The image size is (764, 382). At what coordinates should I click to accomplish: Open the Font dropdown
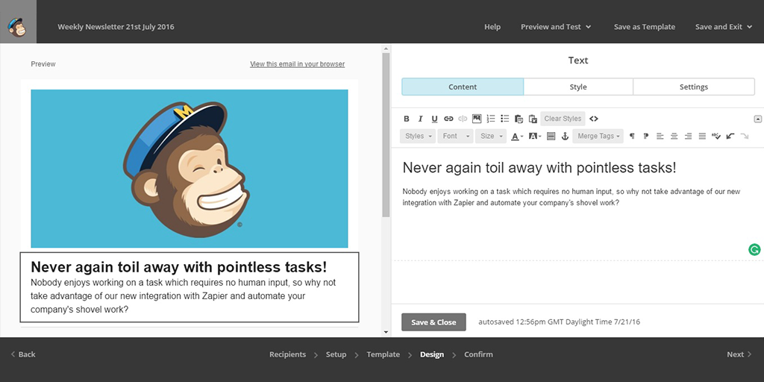pyautogui.click(x=455, y=136)
